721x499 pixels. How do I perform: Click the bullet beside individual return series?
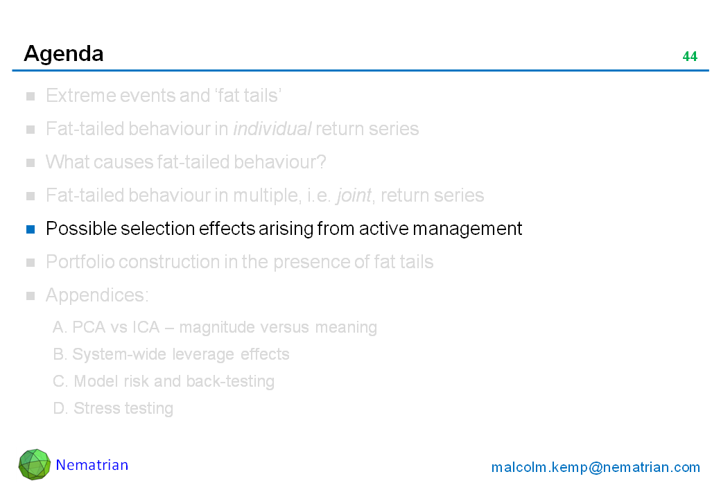click(31, 130)
